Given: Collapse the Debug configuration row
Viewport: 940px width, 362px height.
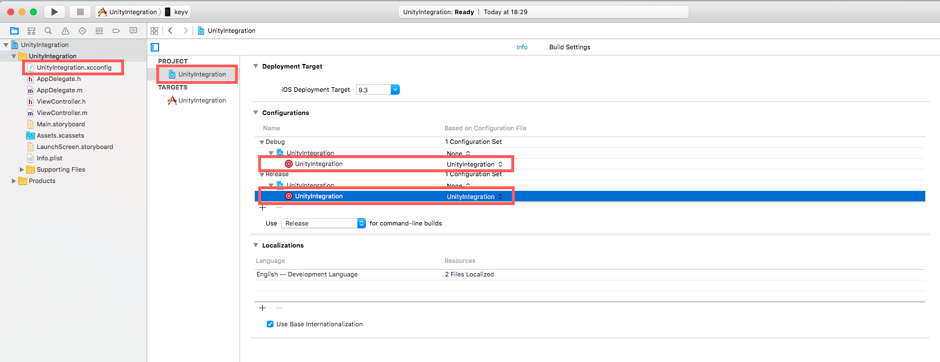Looking at the screenshot, I should pos(262,142).
